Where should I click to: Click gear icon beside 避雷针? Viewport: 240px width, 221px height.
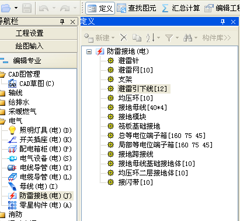(111, 61)
